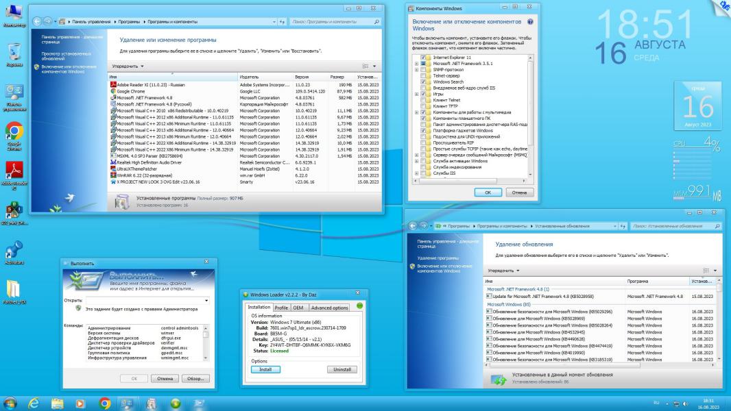731x411 pixels.
Task: Enable Telnet server component checkbox
Action: pos(423,75)
